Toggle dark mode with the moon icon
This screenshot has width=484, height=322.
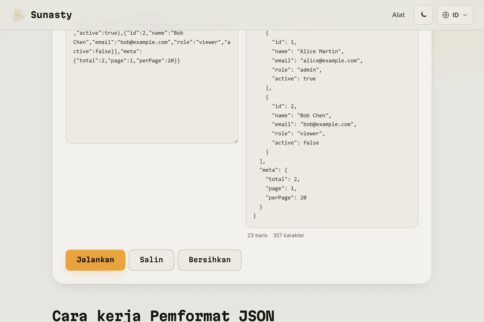423,15
